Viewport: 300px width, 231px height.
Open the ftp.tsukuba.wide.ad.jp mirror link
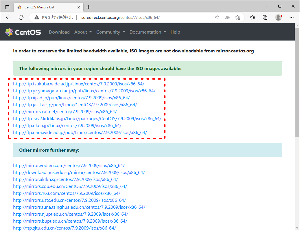79,84
